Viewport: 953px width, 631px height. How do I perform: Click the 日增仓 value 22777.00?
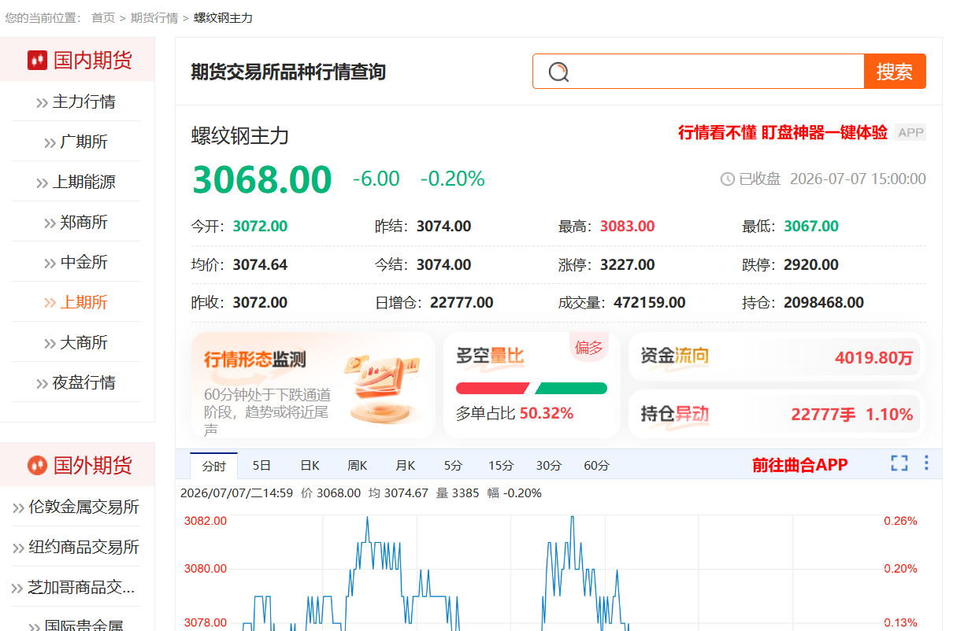(462, 302)
